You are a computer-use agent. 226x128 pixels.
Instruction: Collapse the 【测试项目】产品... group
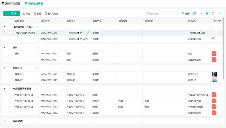pyautogui.click(x=5, y=27)
